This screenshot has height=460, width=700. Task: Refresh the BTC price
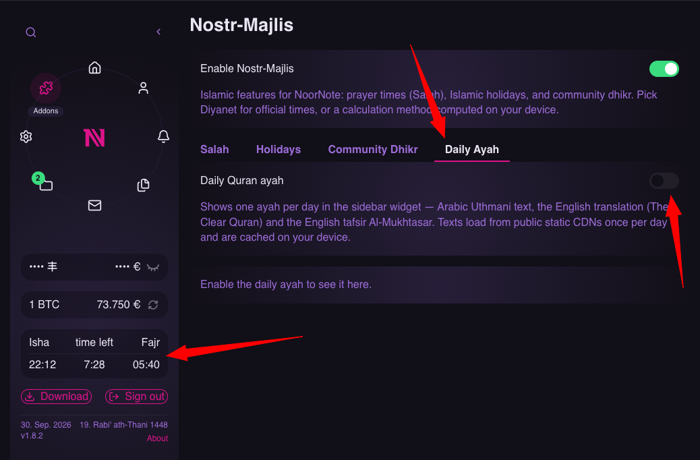click(153, 305)
